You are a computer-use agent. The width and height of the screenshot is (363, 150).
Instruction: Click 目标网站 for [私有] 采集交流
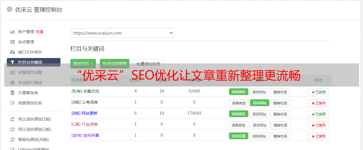259,92
